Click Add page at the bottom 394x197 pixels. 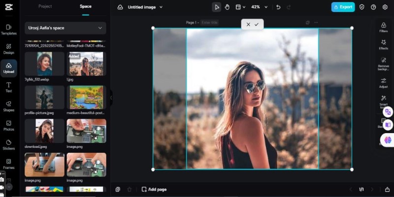click(x=154, y=189)
